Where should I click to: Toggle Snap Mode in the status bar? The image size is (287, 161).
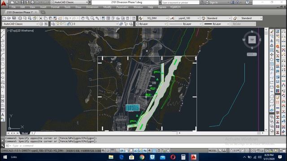coord(108,151)
